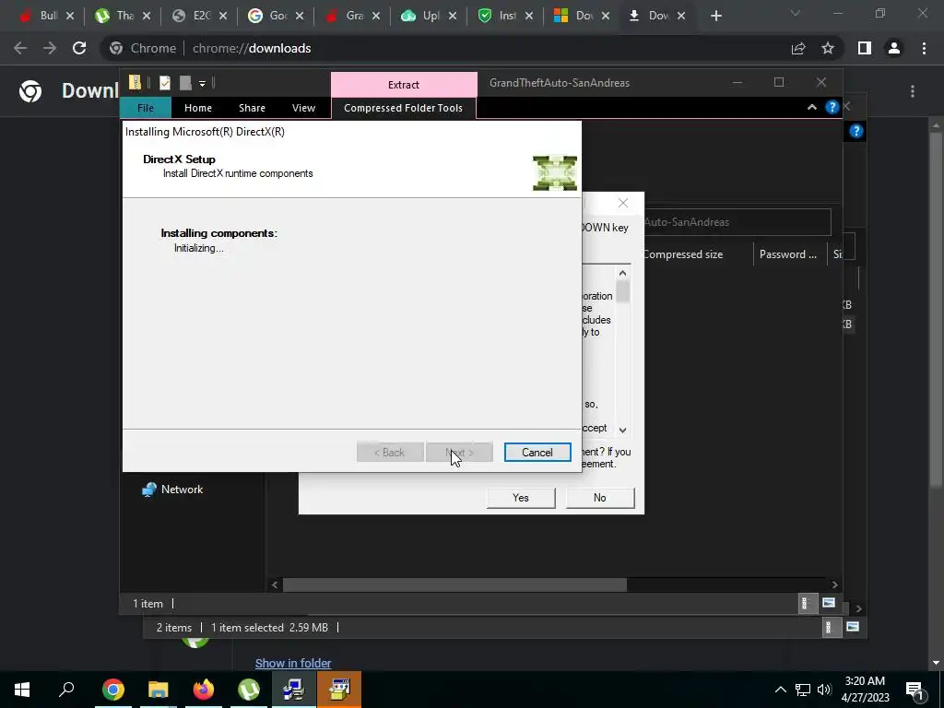The width and height of the screenshot is (944, 708).
Task: Close the Upl tab
Action: point(453,17)
